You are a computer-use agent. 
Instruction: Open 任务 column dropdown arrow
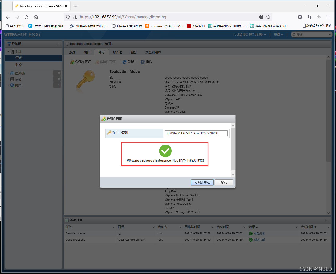(x=114, y=227)
